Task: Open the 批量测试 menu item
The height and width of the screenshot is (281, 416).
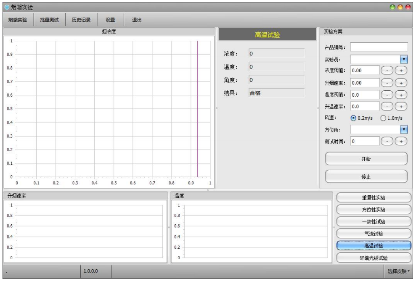Action: (x=49, y=20)
